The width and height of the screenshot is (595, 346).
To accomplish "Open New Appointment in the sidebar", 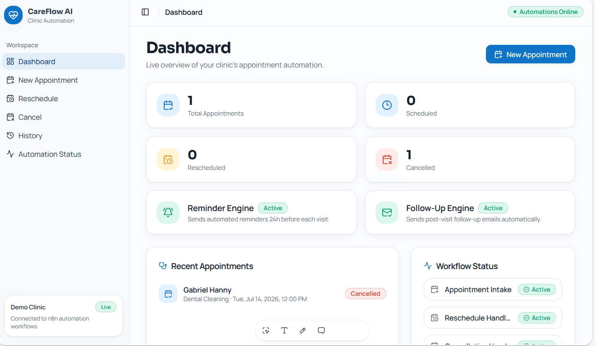I will tap(64, 80).
